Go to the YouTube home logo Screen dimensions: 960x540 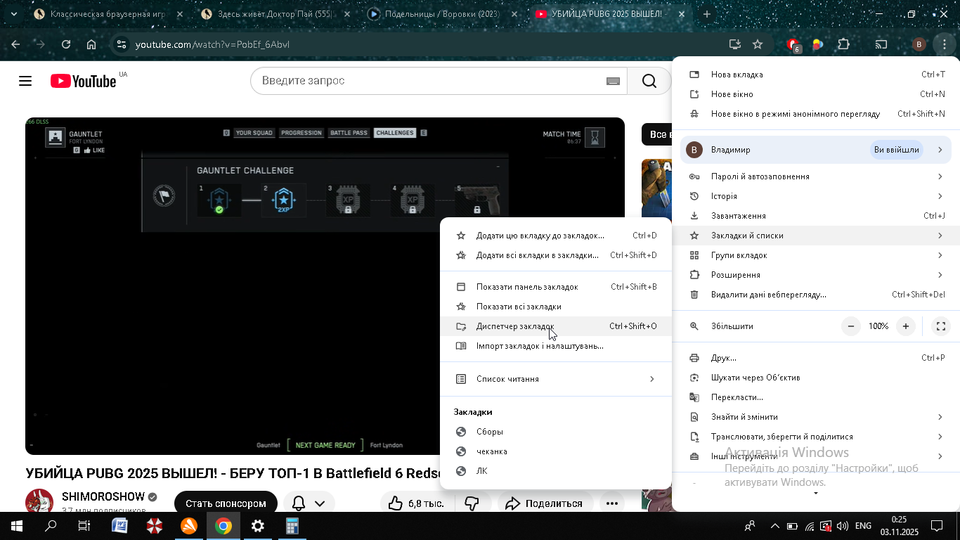point(84,81)
